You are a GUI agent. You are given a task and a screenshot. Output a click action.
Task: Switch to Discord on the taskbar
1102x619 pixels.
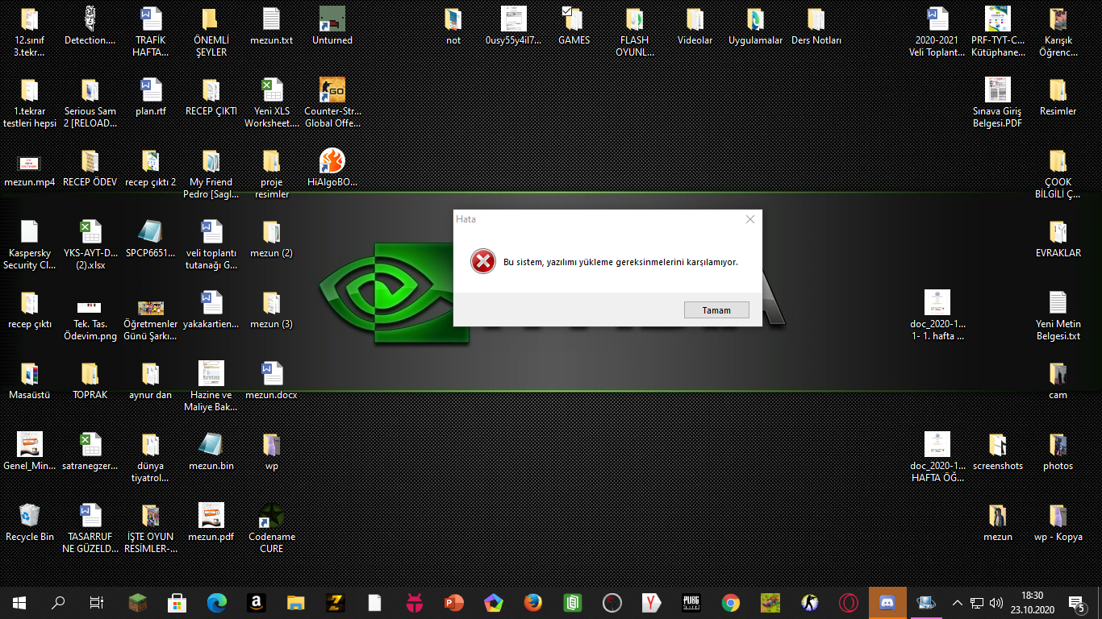click(x=887, y=602)
